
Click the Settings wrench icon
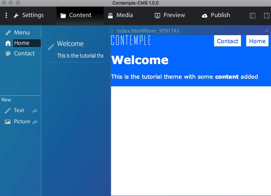[x=16, y=16]
